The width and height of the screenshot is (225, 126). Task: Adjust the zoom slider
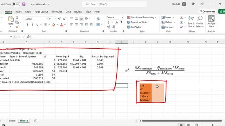click(213, 125)
